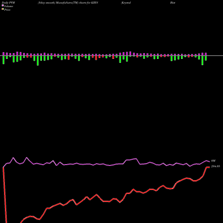The width and height of the screenshot is (223, 223).
Task: Click the 'Biot' text in the header
Action: (173, 3)
